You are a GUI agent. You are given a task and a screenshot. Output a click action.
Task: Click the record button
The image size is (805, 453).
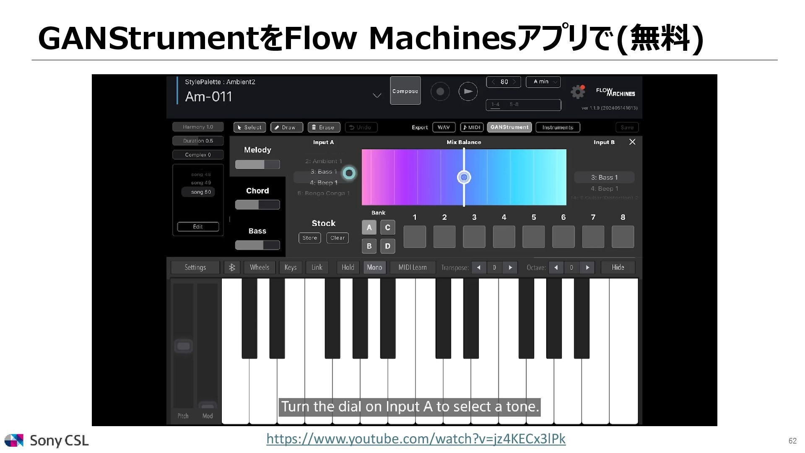click(440, 91)
